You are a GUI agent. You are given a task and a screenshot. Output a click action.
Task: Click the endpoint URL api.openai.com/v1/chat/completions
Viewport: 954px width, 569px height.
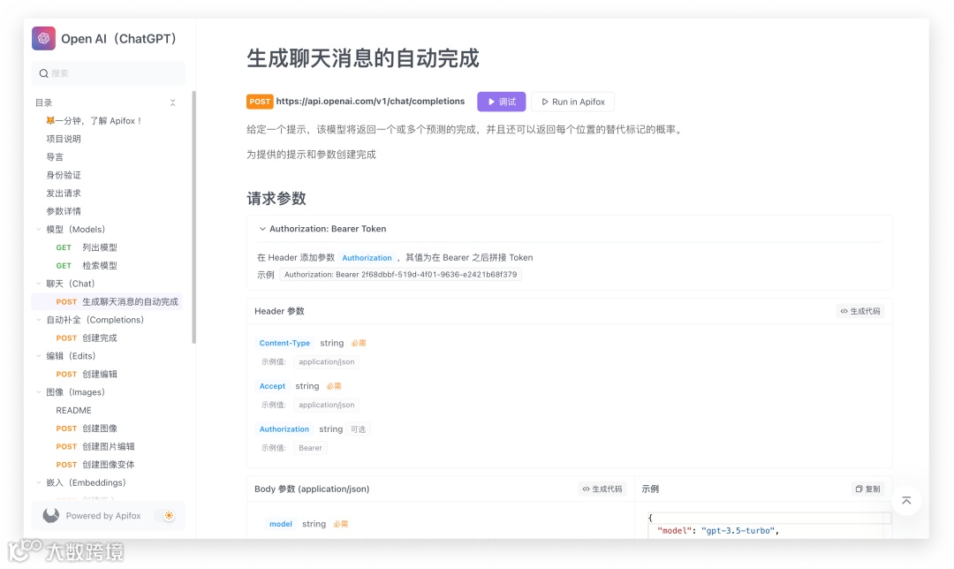370,102
